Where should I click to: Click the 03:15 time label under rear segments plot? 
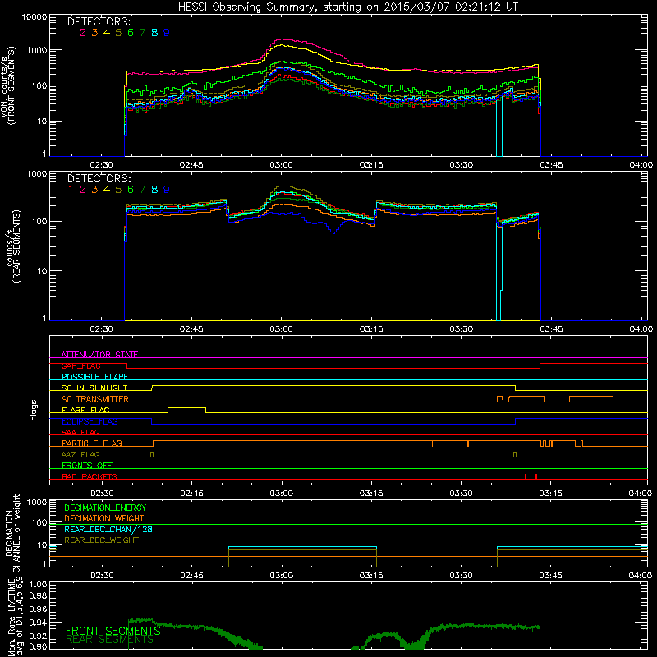point(371,329)
